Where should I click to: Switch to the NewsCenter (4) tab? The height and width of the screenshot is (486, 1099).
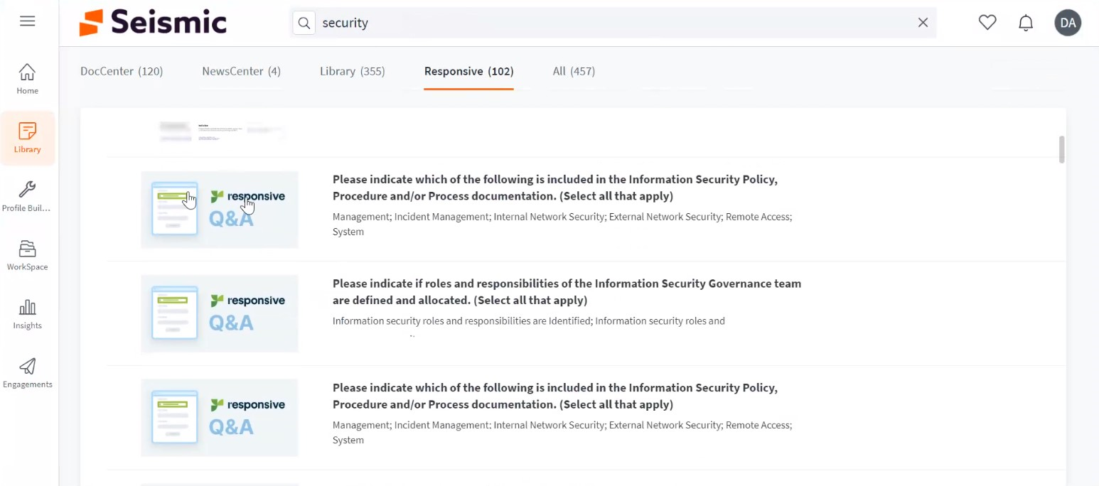pyautogui.click(x=241, y=71)
